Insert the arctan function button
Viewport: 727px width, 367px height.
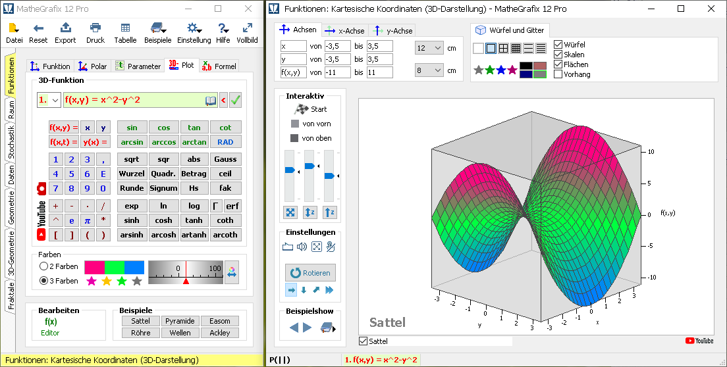coord(194,142)
